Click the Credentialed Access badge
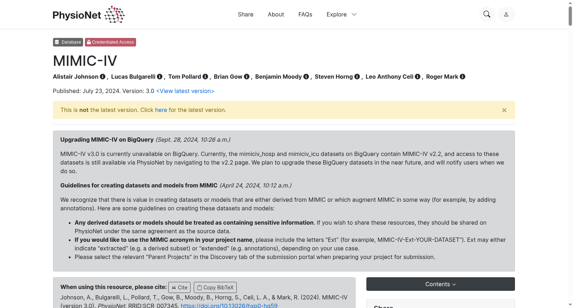The image size is (573, 308). point(110,42)
